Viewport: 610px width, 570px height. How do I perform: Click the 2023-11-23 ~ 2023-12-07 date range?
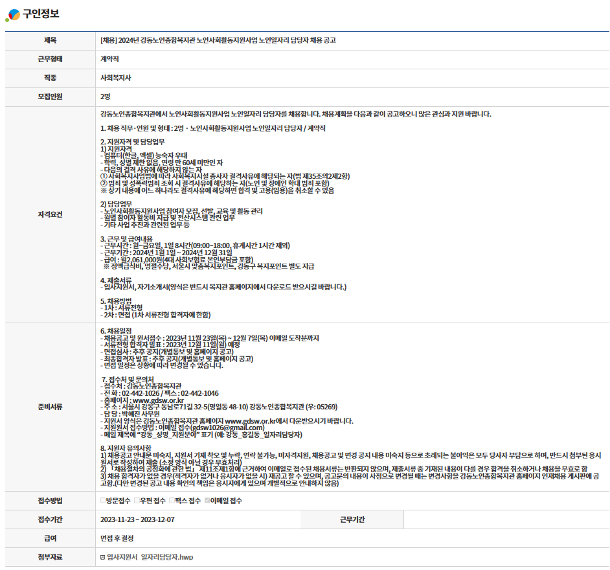pyautogui.click(x=137, y=519)
